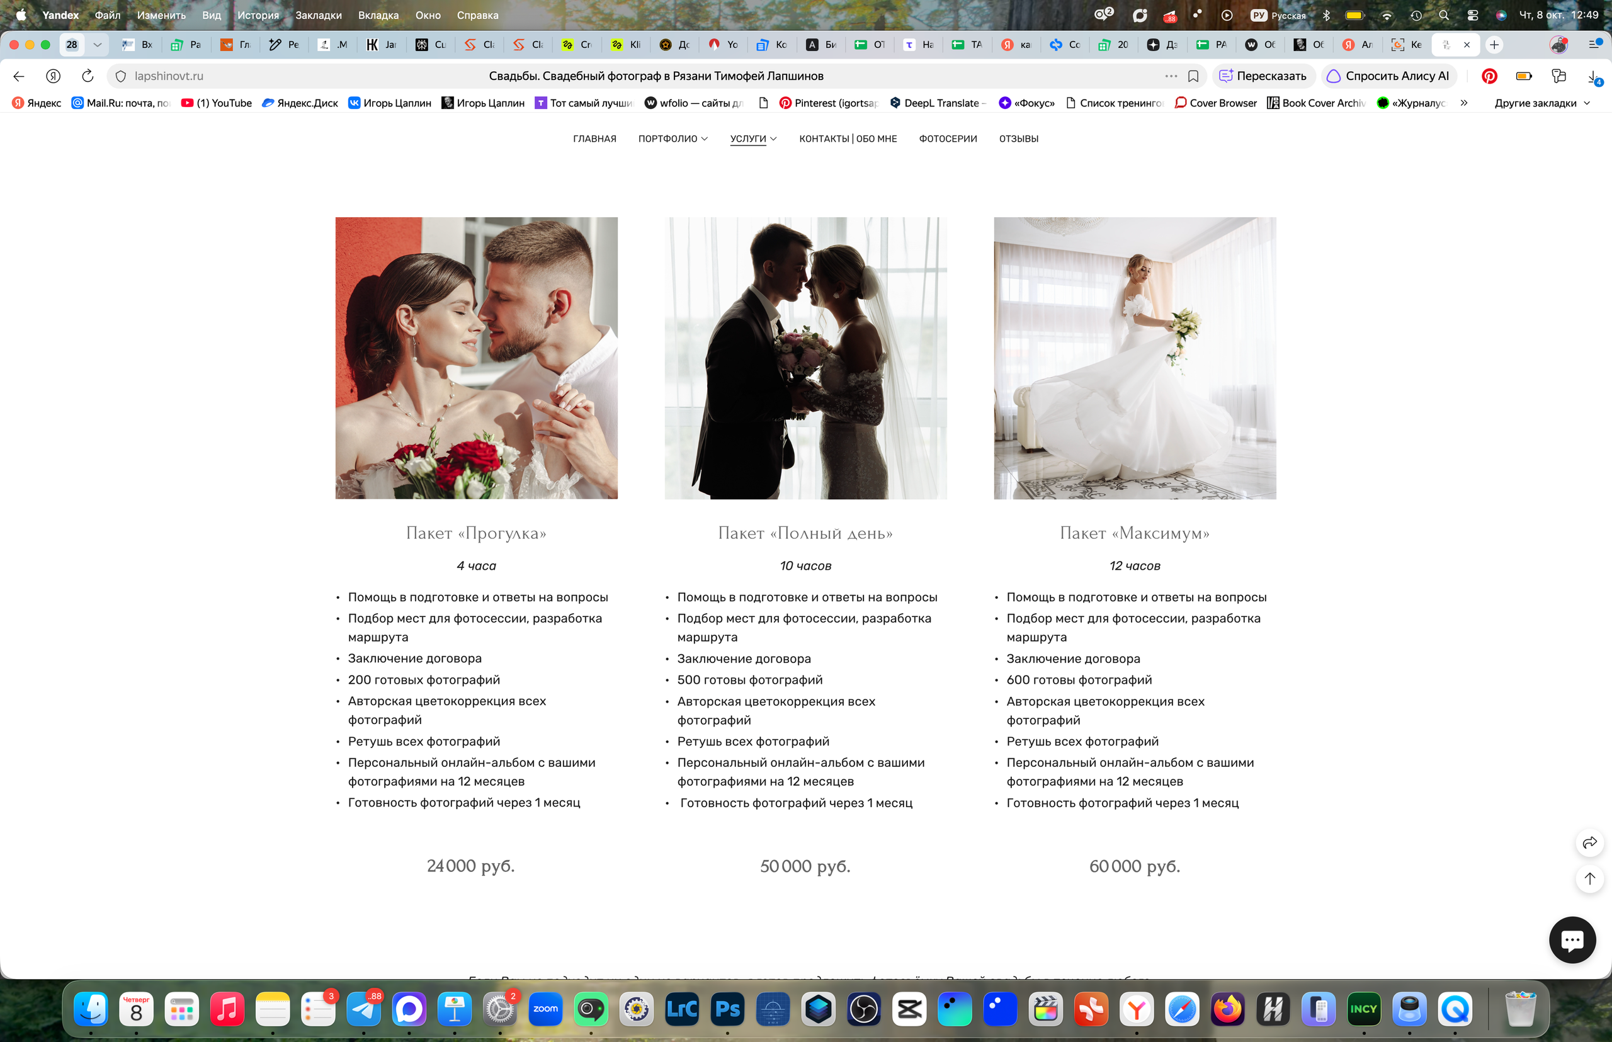Bookmark this page via the bookmark icon
Image resolution: width=1612 pixels, height=1042 pixels.
1193,76
